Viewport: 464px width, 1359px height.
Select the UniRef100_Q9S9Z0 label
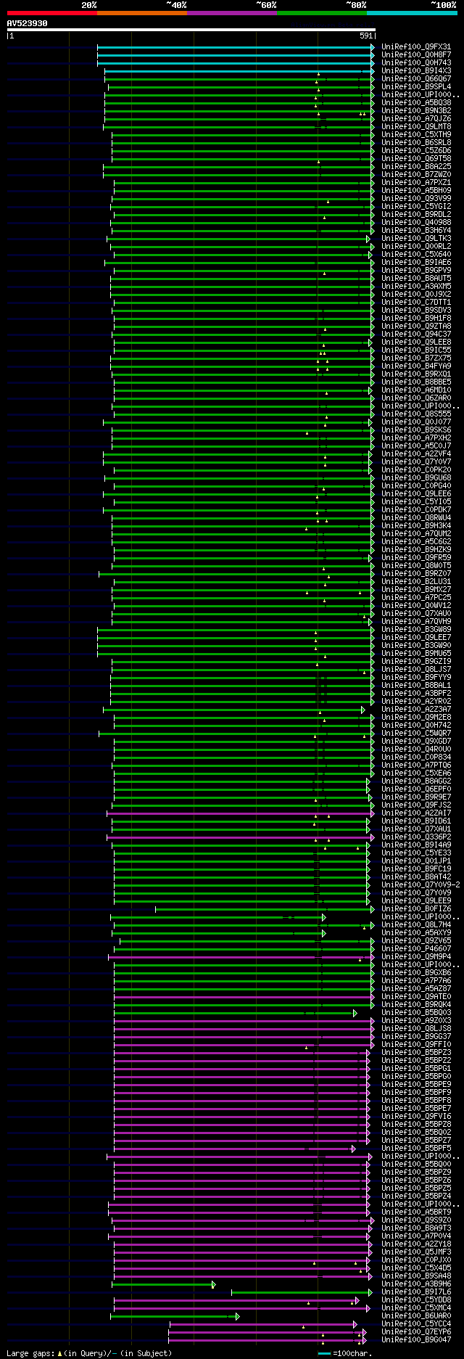[416, 1220]
